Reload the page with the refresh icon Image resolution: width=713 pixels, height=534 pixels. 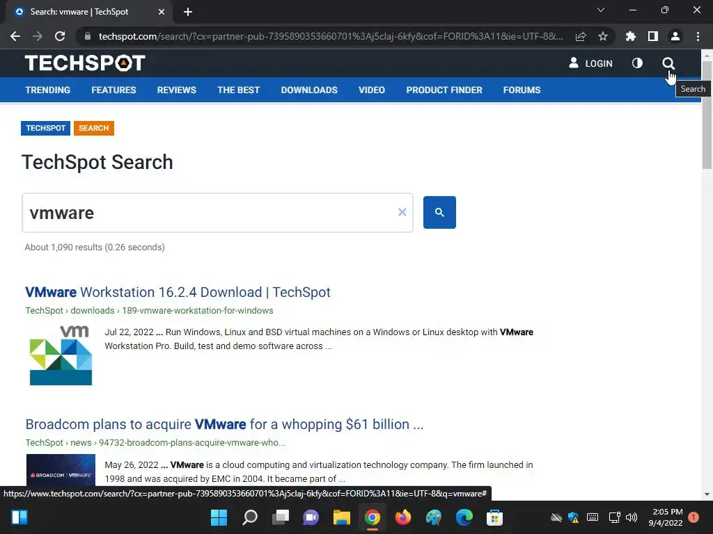(60, 36)
